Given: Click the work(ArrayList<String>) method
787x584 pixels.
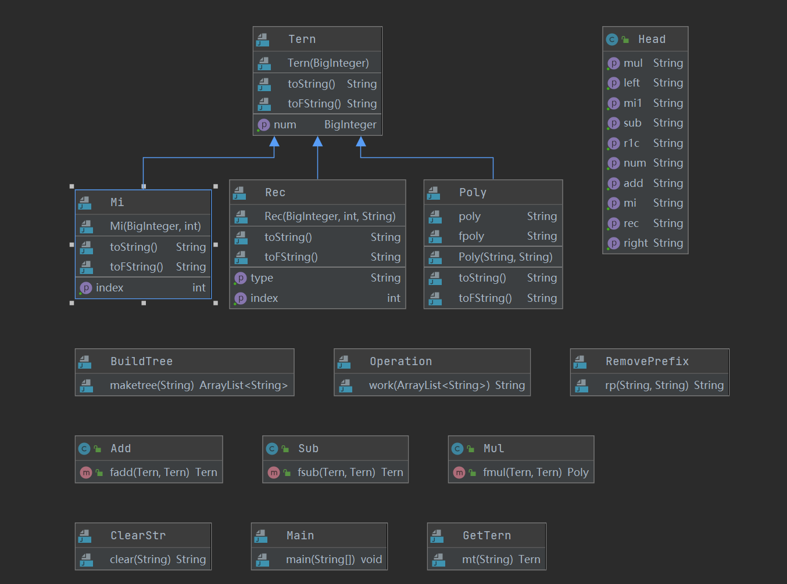Looking at the screenshot, I should 432,385.
